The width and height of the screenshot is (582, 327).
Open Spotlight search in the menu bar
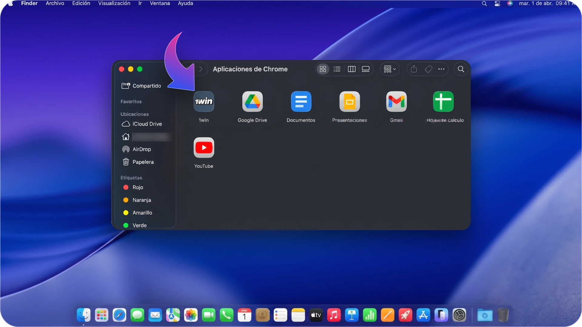[484, 4]
